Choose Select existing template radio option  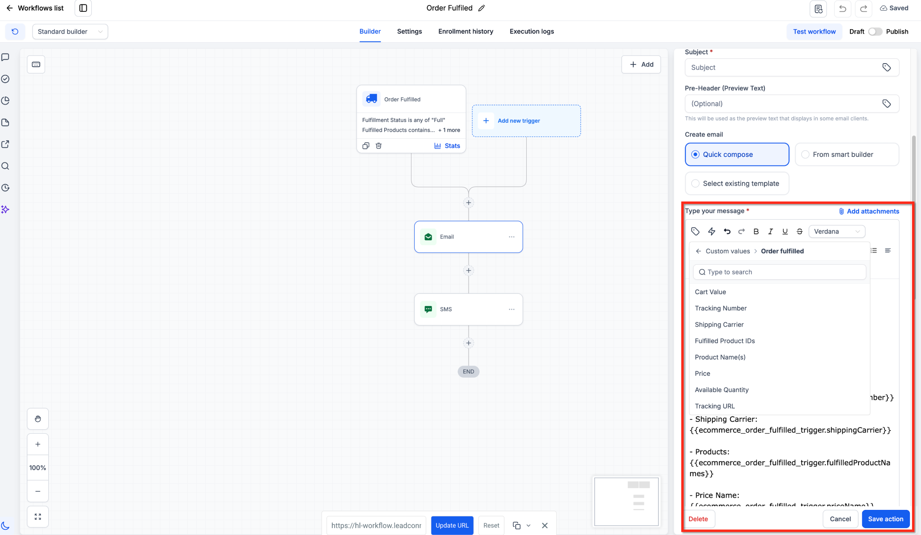pyautogui.click(x=737, y=184)
